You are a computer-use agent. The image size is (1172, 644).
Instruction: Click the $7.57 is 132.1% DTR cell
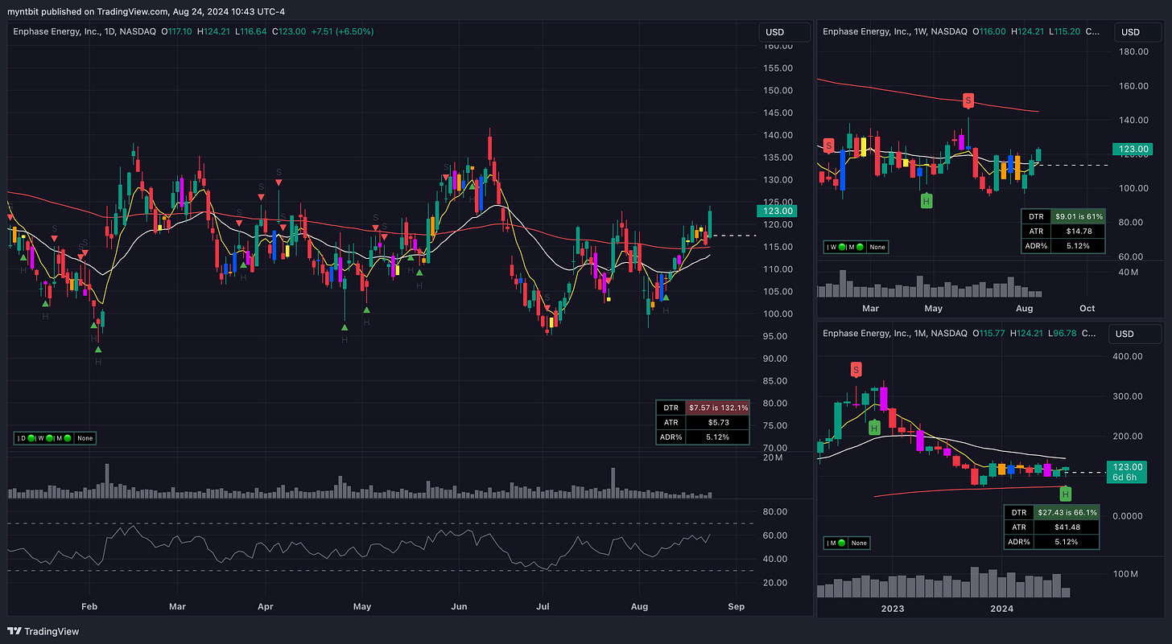click(717, 408)
